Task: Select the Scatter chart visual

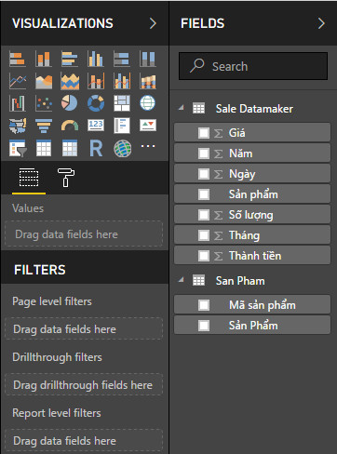Action: pyautogui.click(x=44, y=103)
